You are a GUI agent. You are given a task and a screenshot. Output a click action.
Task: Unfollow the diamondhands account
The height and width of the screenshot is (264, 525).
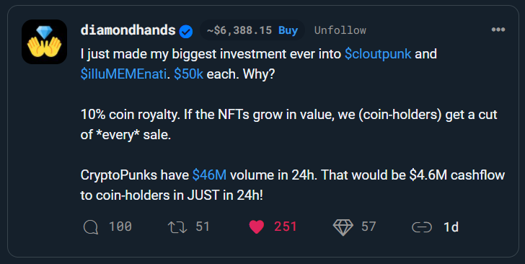[340, 30]
